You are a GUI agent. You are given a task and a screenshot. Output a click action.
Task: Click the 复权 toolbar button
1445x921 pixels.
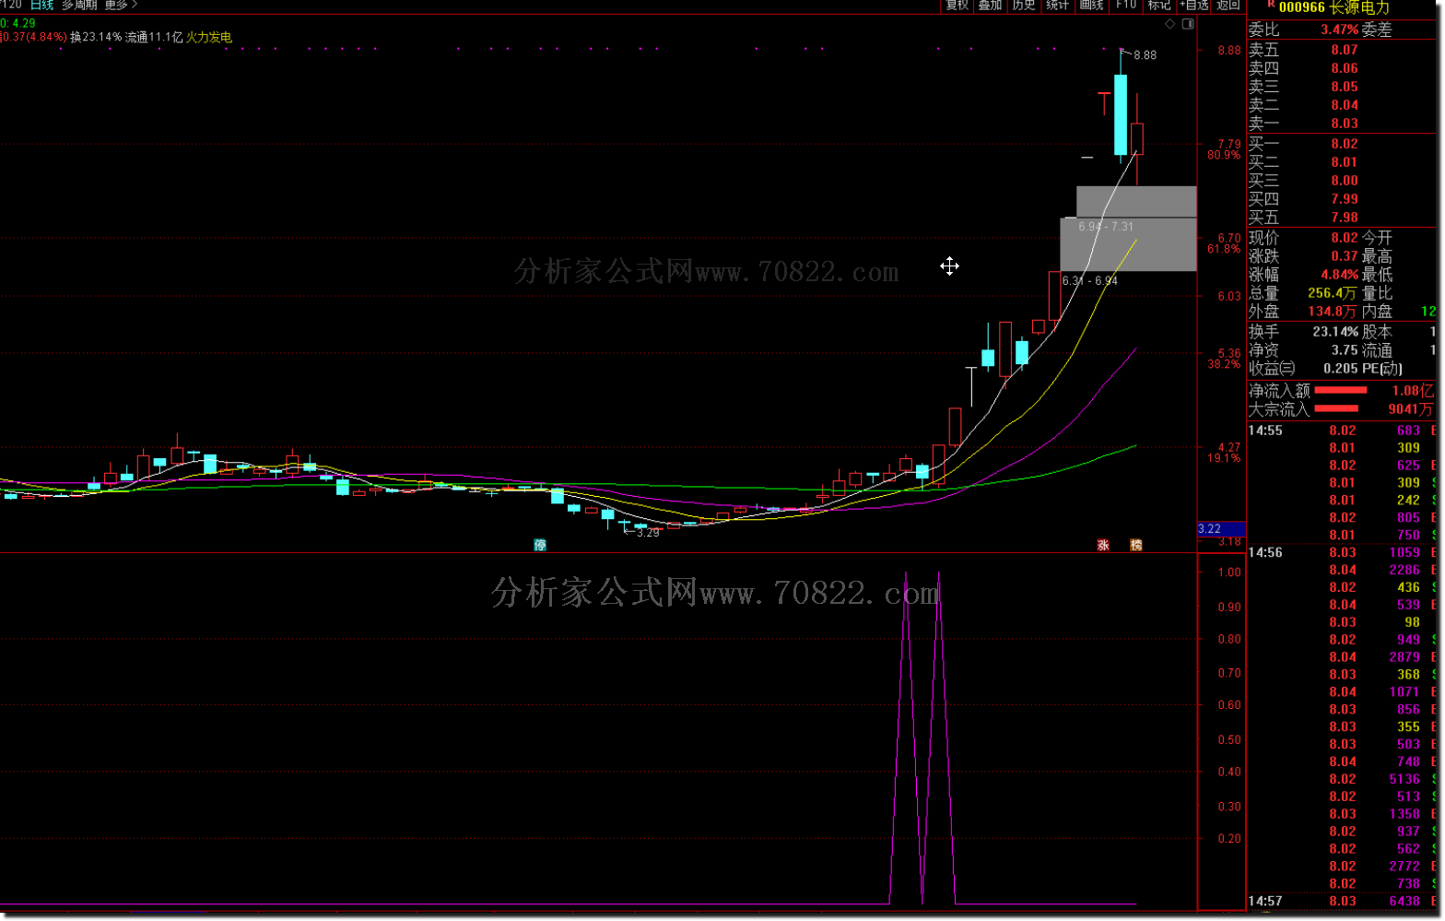click(x=957, y=6)
